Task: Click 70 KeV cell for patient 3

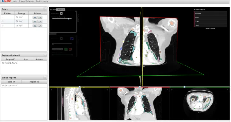Action: pyautogui.click(x=22, y=26)
